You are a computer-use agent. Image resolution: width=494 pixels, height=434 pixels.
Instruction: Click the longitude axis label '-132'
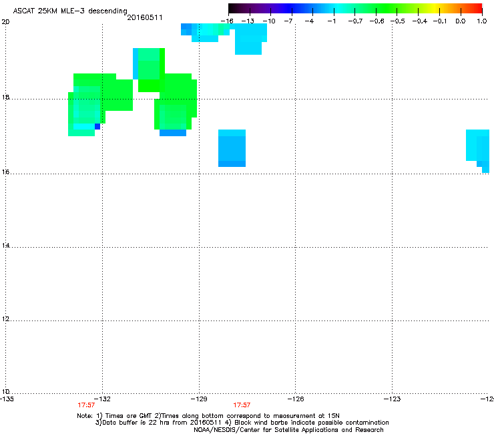(102, 399)
